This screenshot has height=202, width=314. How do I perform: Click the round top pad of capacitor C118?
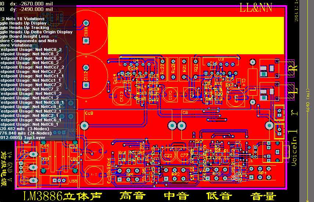(86, 23)
